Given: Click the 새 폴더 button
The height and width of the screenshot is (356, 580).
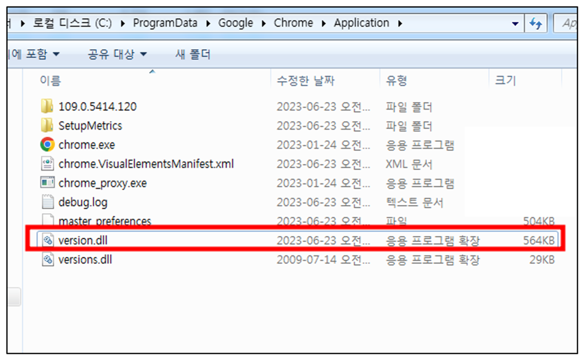Looking at the screenshot, I should 193,55.
